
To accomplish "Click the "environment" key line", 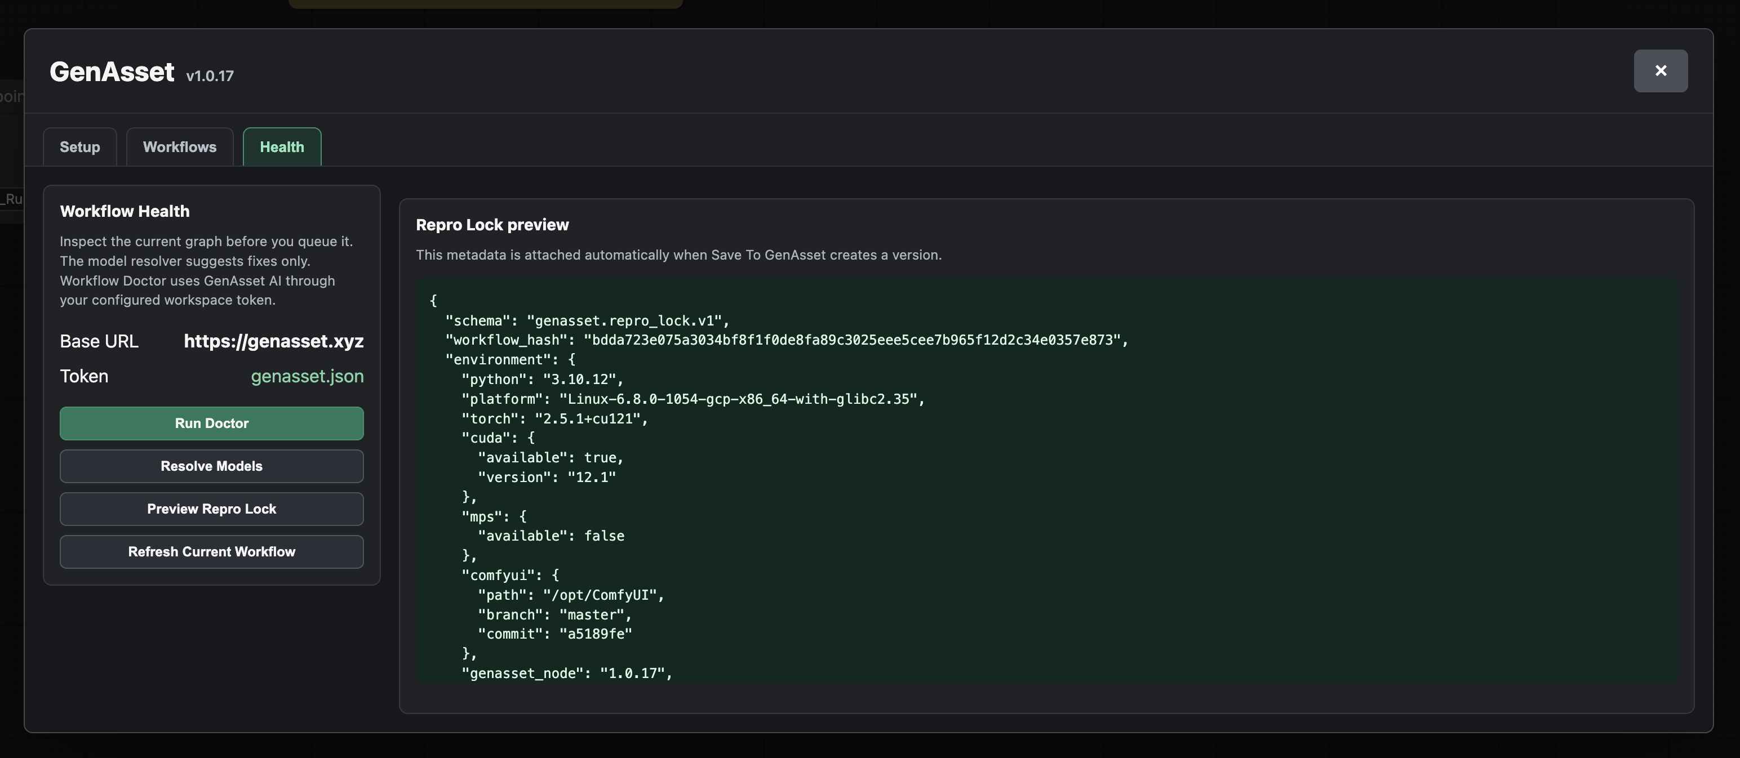I will [x=511, y=360].
